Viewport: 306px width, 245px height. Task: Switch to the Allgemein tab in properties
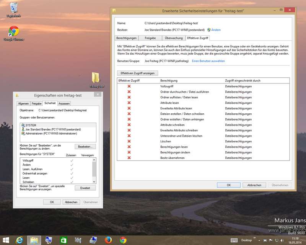23,103
